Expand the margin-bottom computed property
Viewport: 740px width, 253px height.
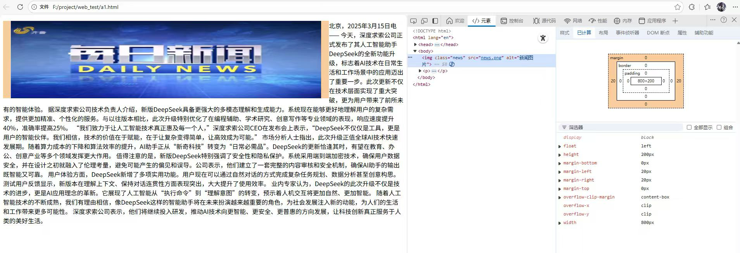pyautogui.click(x=560, y=163)
